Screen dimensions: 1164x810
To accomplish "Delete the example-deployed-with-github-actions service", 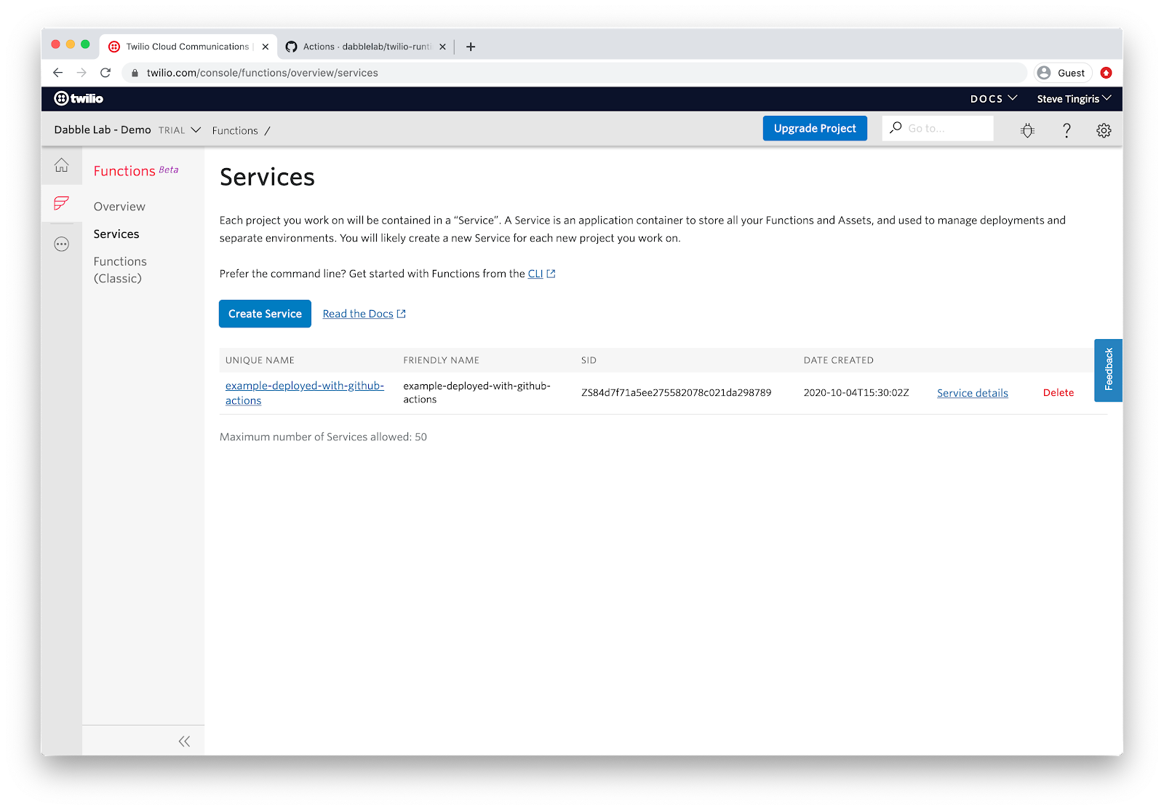I will (x=1059, y=392).
